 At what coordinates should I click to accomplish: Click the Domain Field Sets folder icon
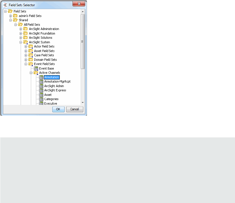point(31,60)
